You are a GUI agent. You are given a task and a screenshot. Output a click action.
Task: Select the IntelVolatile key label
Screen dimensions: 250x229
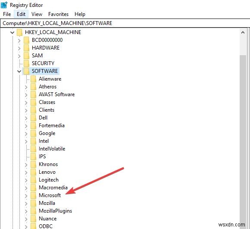(52, 149)
